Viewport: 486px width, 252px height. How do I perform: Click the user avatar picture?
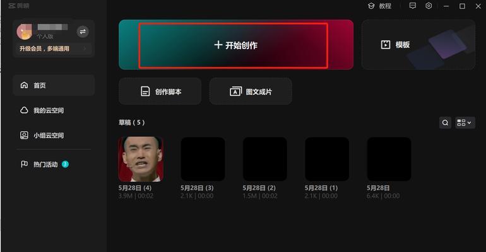click(24, 32)
